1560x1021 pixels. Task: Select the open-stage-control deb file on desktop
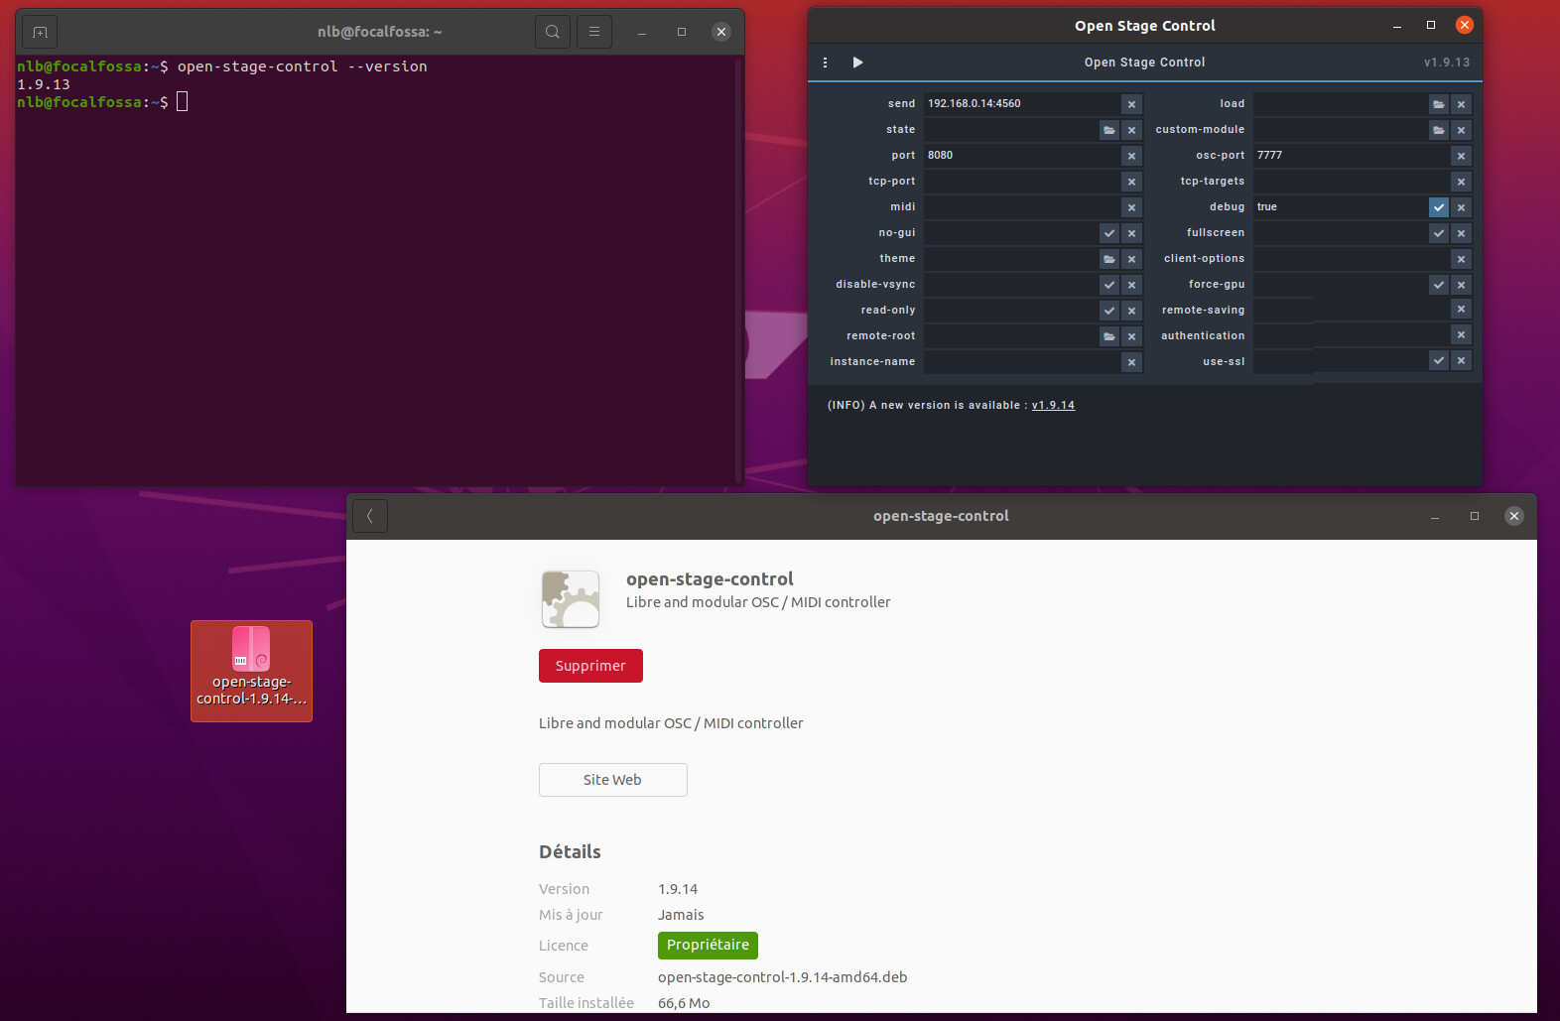[251, 671]
